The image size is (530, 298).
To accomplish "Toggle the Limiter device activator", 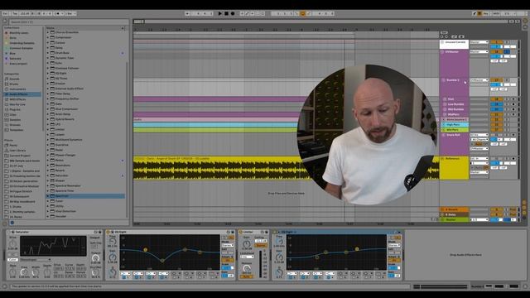I will coord(241,232).
